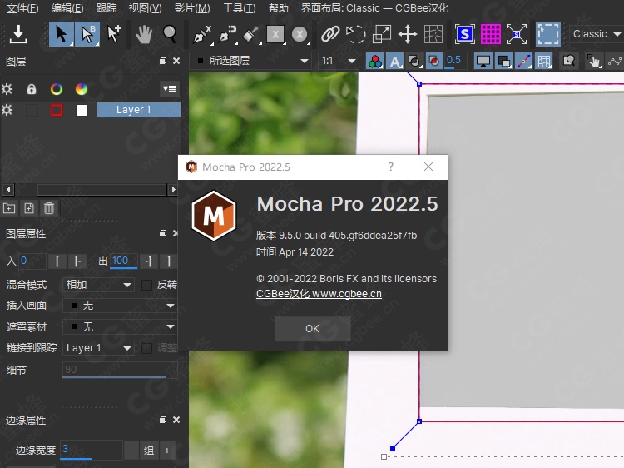
Task: Open the layer panel options menu arrow
Action: [170, 88]
